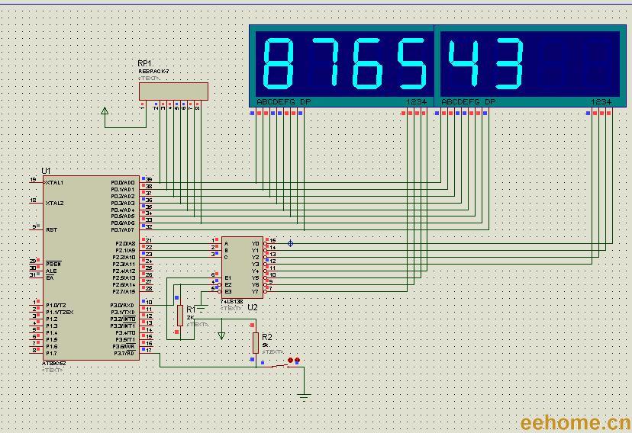Select the display digit showing 6
Viewport: 632px width, 433px height.
pyautogui.click(x=367, y=63)
